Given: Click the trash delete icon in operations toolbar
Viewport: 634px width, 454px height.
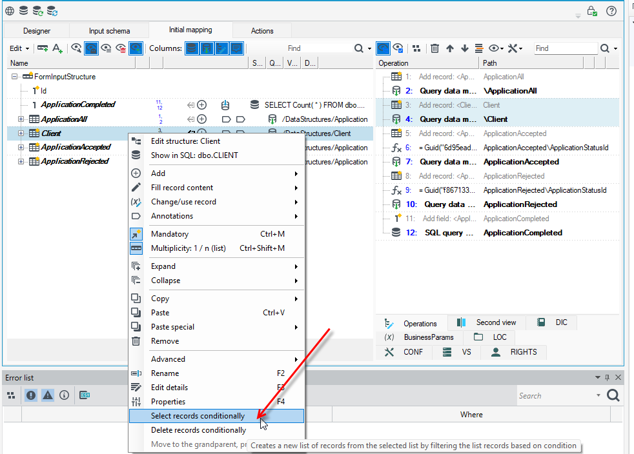Looking at the screenshot, I should pos(435,48).
